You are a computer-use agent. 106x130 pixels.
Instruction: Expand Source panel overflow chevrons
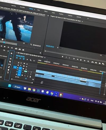tap(48, 16)
